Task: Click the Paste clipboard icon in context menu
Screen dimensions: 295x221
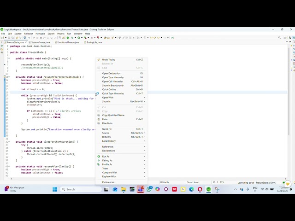Action: click(x=98, y=119)
